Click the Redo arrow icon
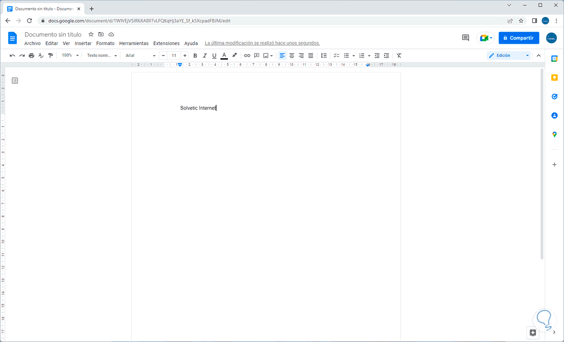The height and width of the screenshot is (342, 564). 22,56
